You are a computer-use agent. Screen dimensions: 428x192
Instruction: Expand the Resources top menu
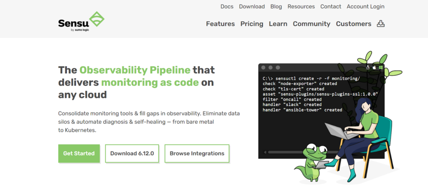301,7
